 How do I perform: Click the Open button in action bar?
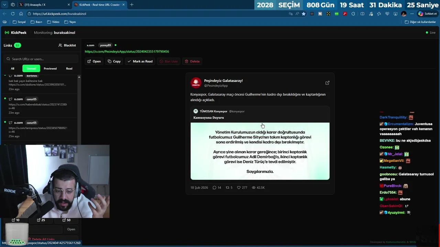point(94,61)
